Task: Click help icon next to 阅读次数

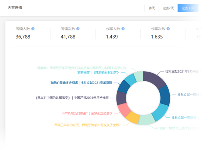Action: coord(78,29)
